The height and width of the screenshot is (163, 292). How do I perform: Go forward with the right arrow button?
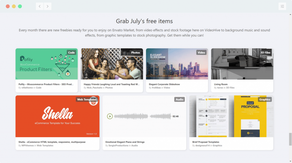[x=48, y=6]
